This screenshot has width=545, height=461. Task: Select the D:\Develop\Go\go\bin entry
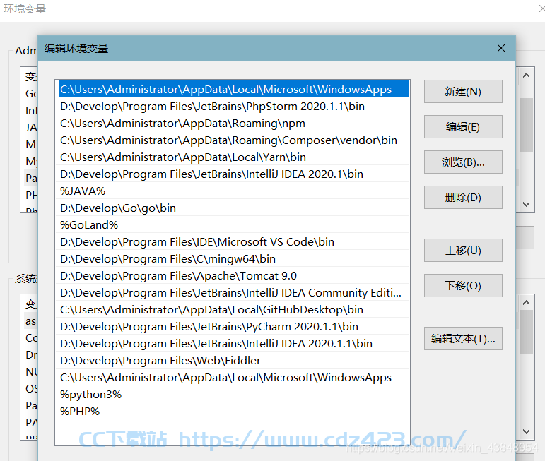(x=233, y=208)
